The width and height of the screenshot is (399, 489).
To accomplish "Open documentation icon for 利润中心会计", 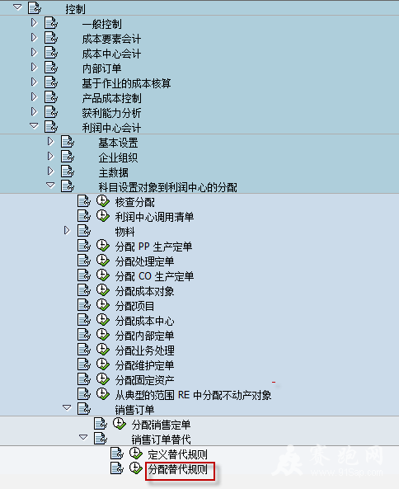I will tap(51, 127).
